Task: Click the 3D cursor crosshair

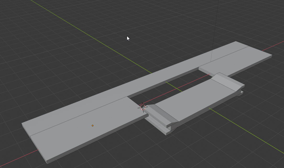Action: point(143,107)
